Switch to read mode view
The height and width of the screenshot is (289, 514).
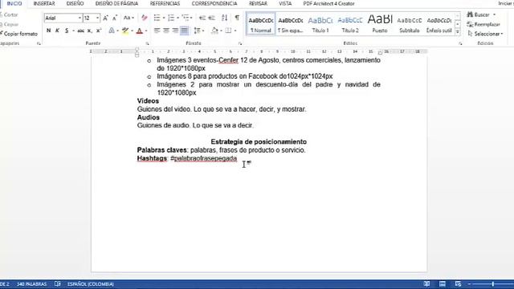[x=426, y=283]
